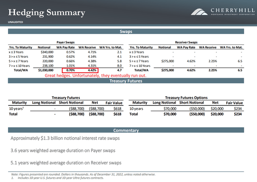
Task: Click the 231,900 notional value
Action: [x=48, y=57]
